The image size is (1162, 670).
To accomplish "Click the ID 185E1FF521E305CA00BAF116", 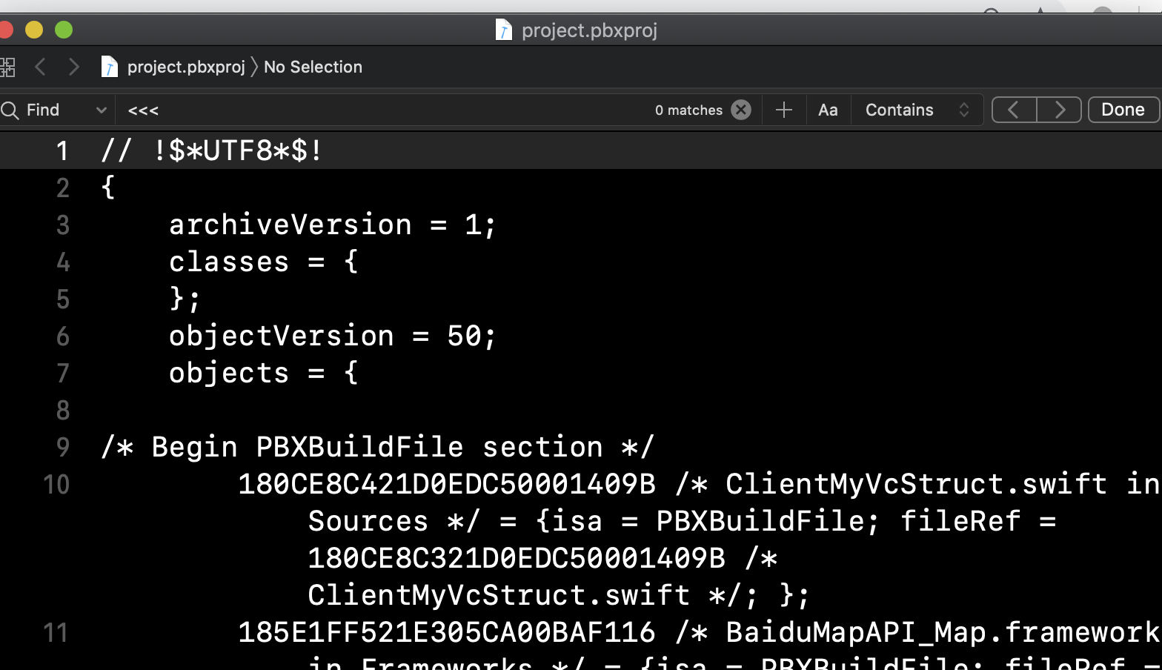I will pos(447,633).
